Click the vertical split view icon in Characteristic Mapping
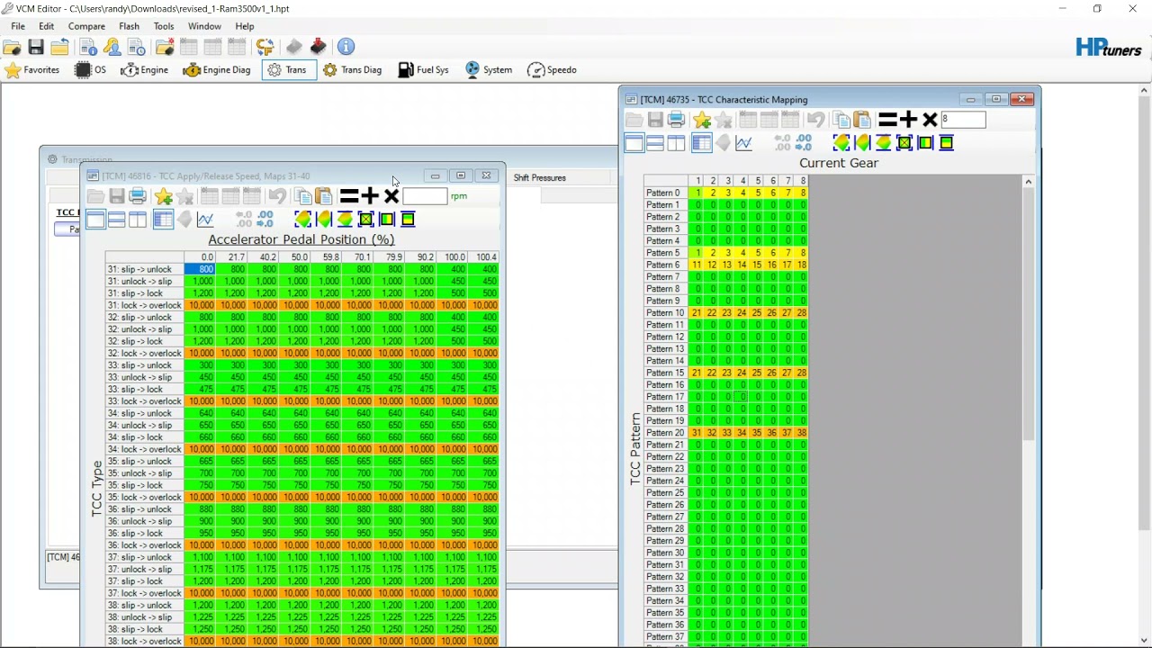This screenshot has height=648, width=1152. click(676, 143)
